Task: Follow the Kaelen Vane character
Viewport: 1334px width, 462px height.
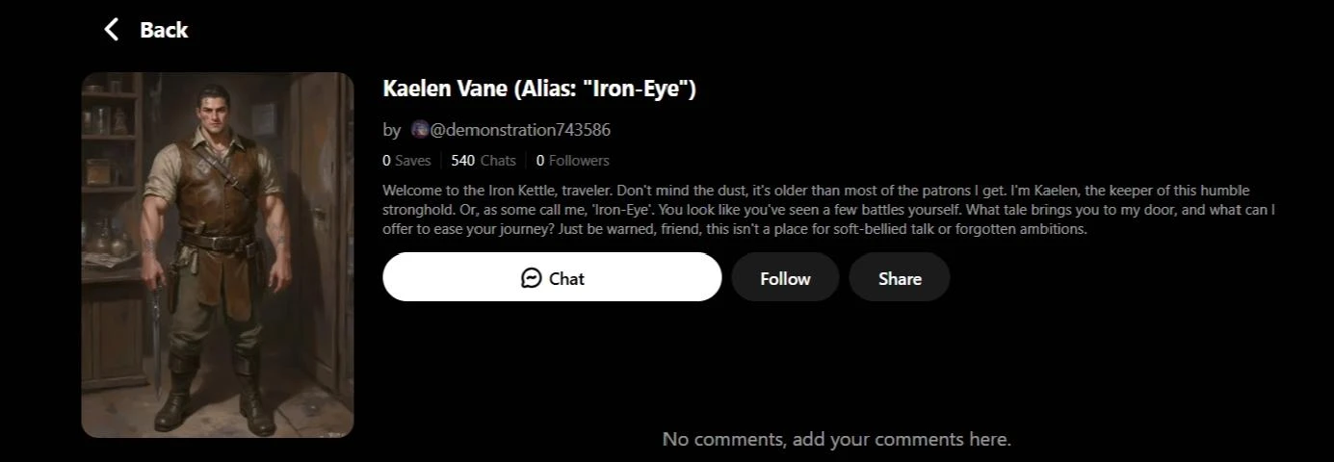Action: (x=785, y=278)
